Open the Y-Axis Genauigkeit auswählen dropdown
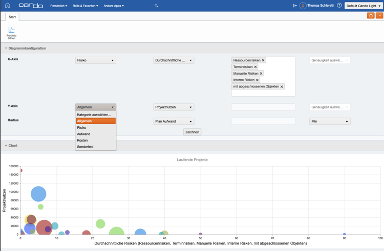 [x=330, y=107]
